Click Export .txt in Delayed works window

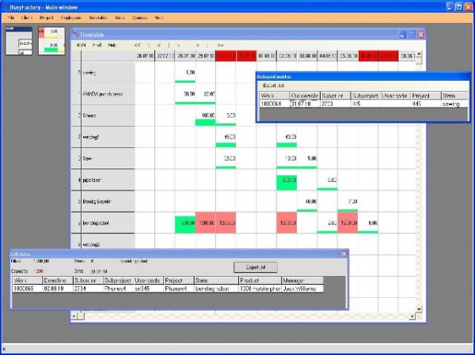273,85
